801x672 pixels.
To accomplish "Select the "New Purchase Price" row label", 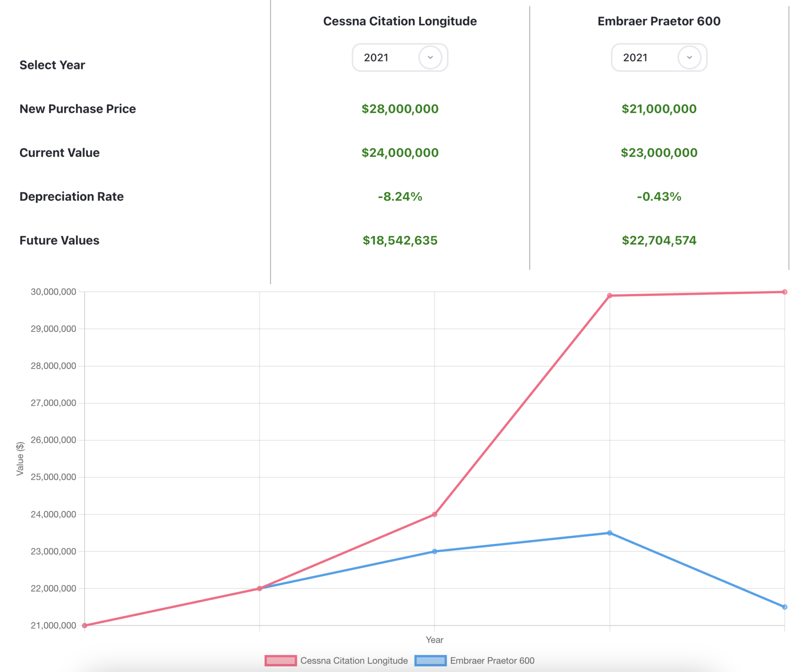I will pos(78,109).
